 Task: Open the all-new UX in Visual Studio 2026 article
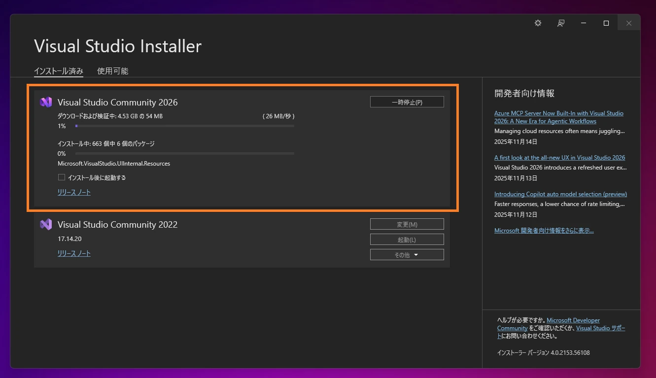click(560, 157)
